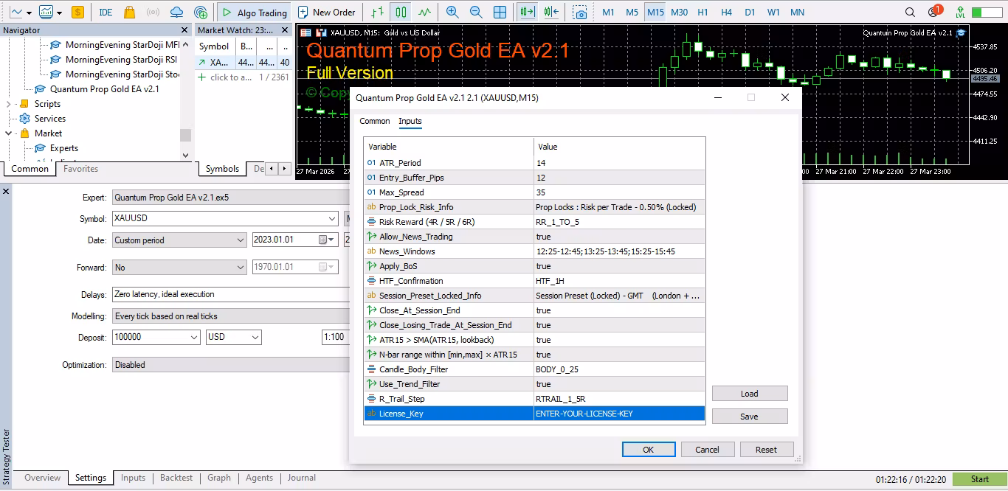Click Reset in the EA dialog
This screenshot has height=491, width=1008.
766,450
